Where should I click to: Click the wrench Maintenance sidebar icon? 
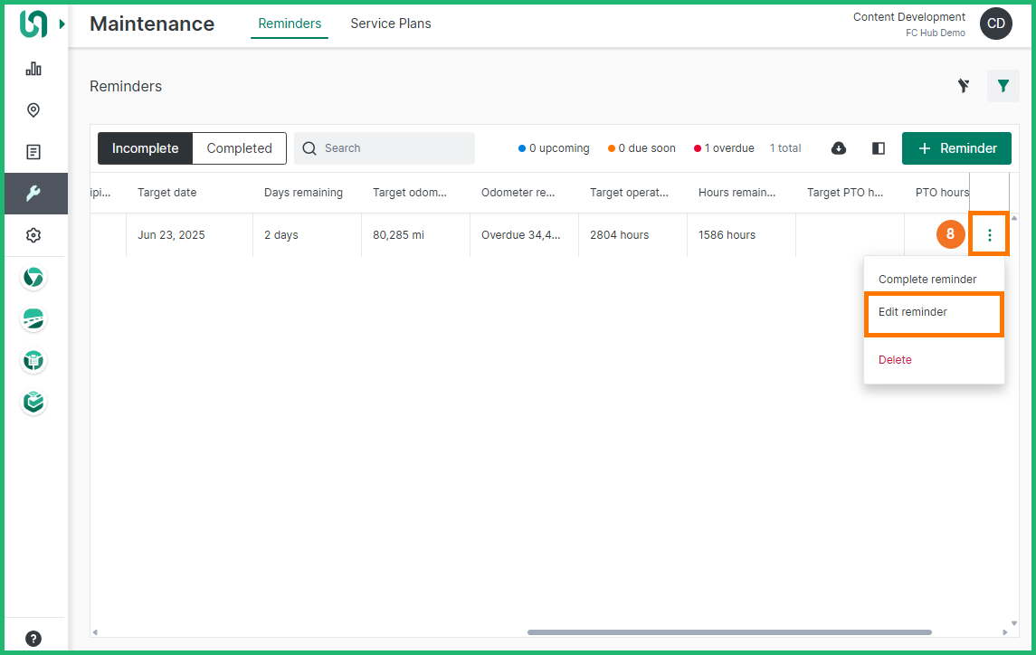33,194
